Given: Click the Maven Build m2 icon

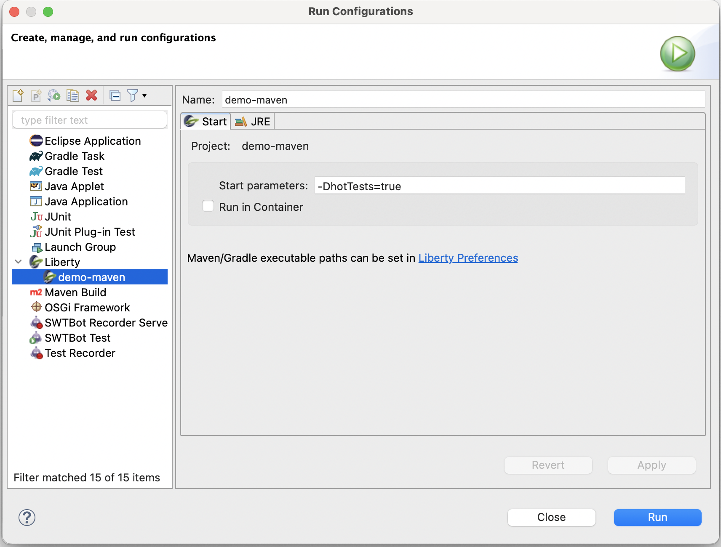Looking at the screenshot, I should click(36, 292).
